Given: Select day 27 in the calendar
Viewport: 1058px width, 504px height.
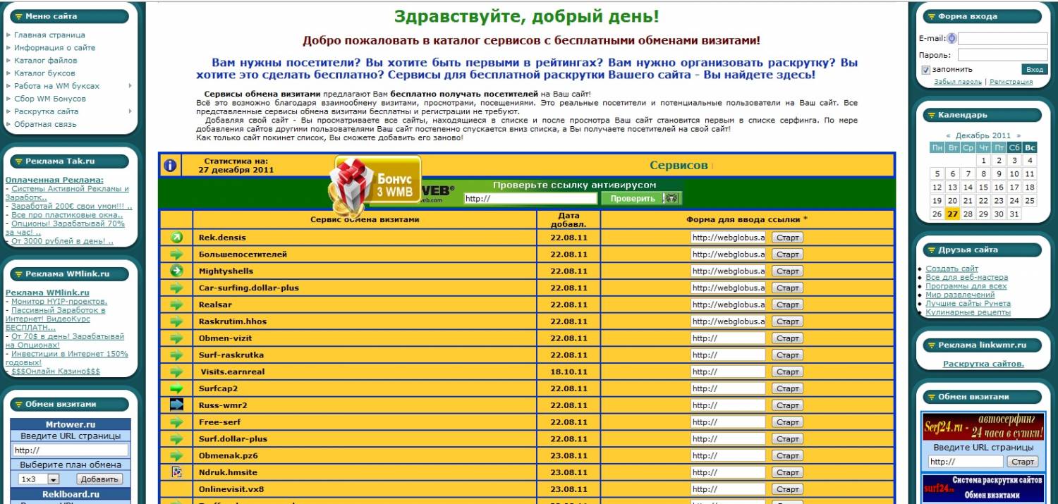Looking at the screenshot, I should tap(952, 214).
